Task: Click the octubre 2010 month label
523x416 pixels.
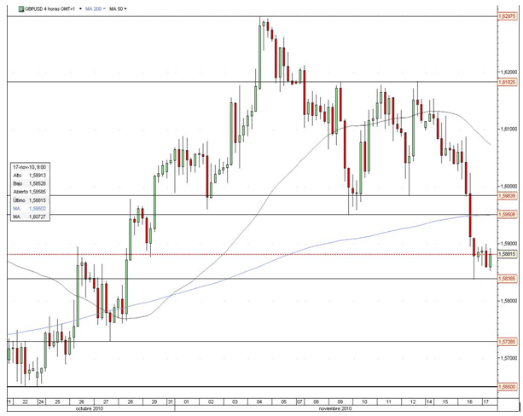Action: click(x=90, y=408)
